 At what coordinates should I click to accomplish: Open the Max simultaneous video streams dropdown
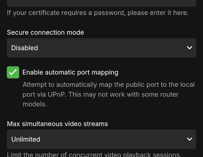[101, 139]
